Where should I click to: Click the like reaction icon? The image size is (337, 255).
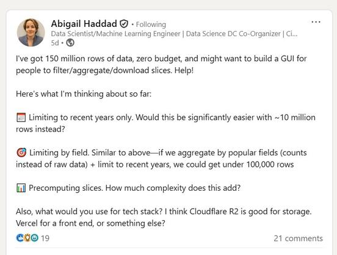point(20,238)
